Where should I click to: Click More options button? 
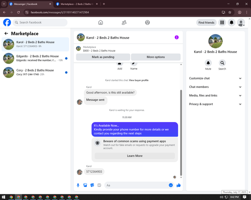(x=156, y=57)
